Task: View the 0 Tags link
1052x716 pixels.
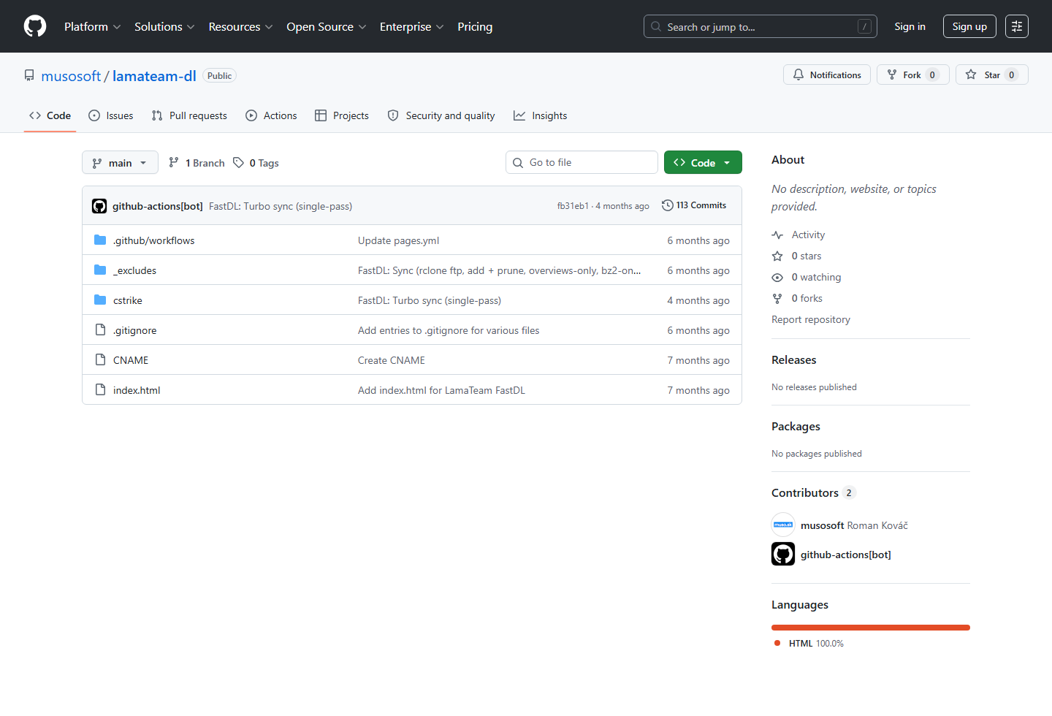Action: pos(256,163)
